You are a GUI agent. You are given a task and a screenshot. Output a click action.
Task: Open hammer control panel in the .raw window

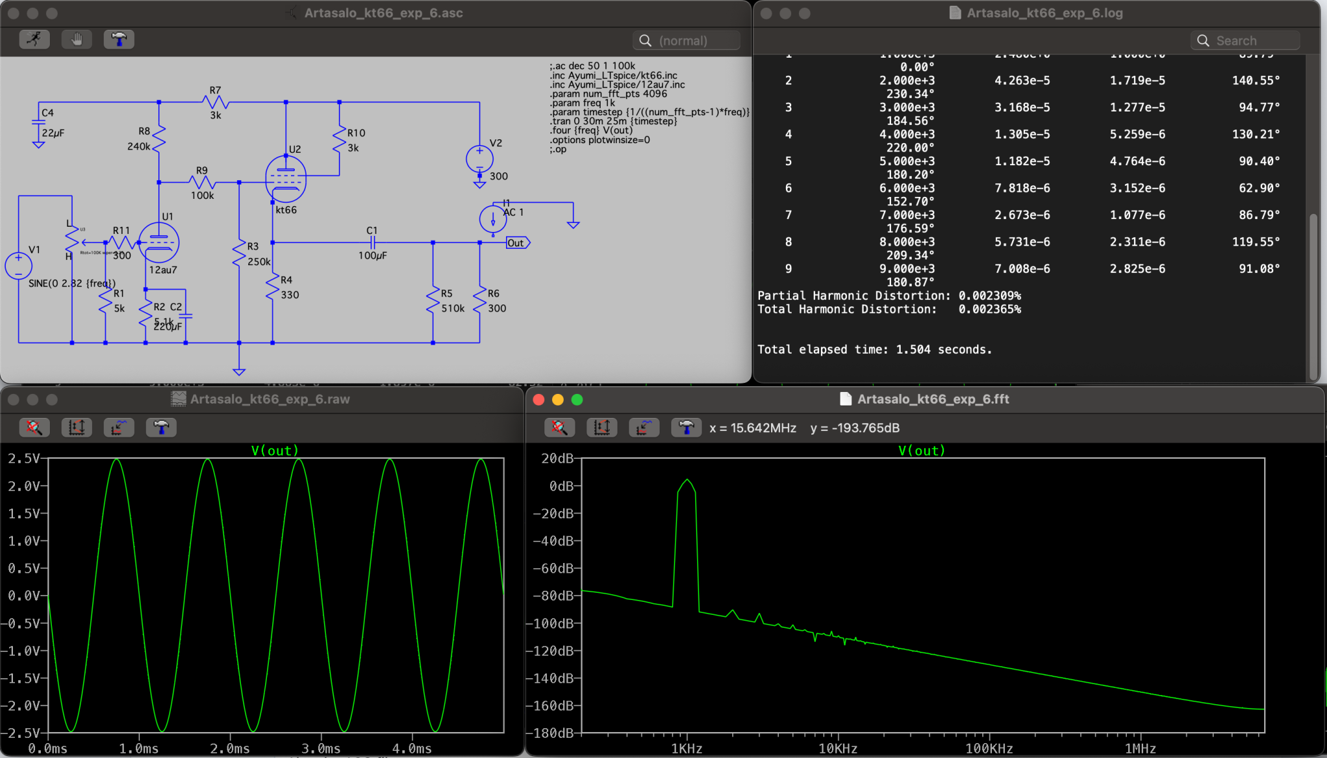[x=161, y=428]
